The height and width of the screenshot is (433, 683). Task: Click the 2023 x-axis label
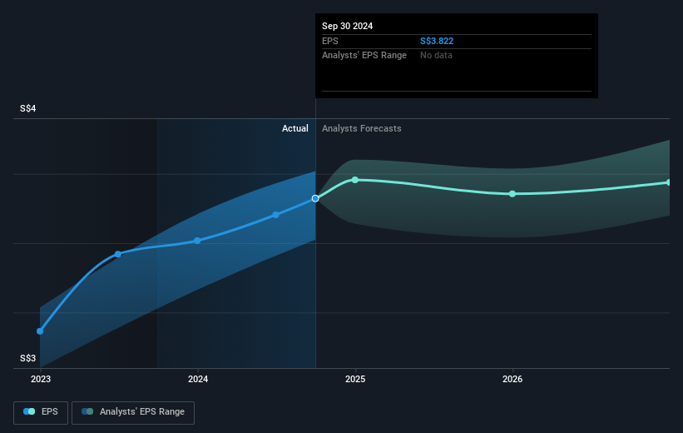41,380
